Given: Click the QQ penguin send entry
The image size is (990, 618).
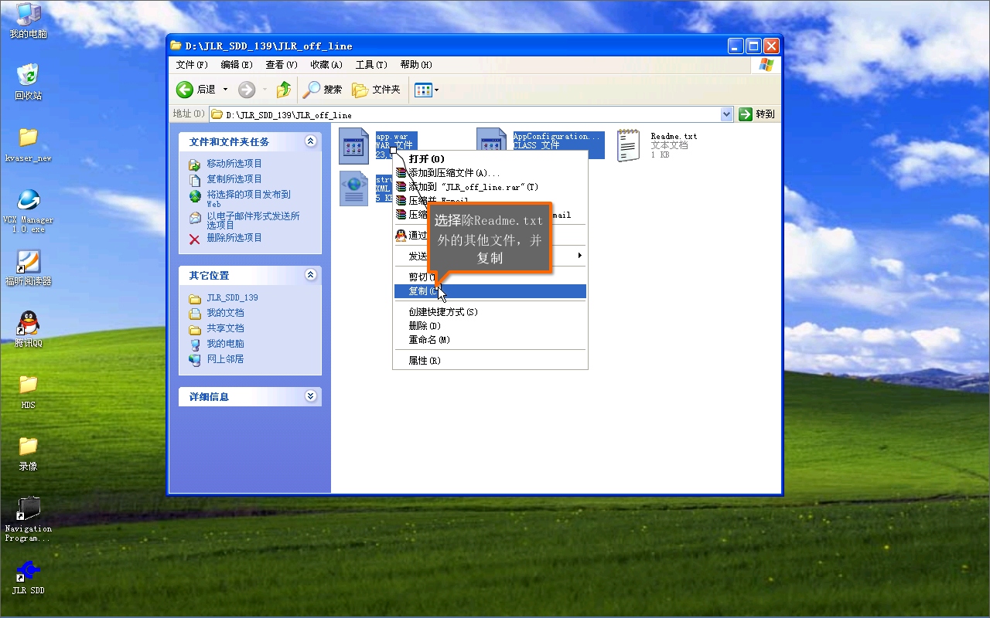Looking at the screenshot, I should coord(401,236).
